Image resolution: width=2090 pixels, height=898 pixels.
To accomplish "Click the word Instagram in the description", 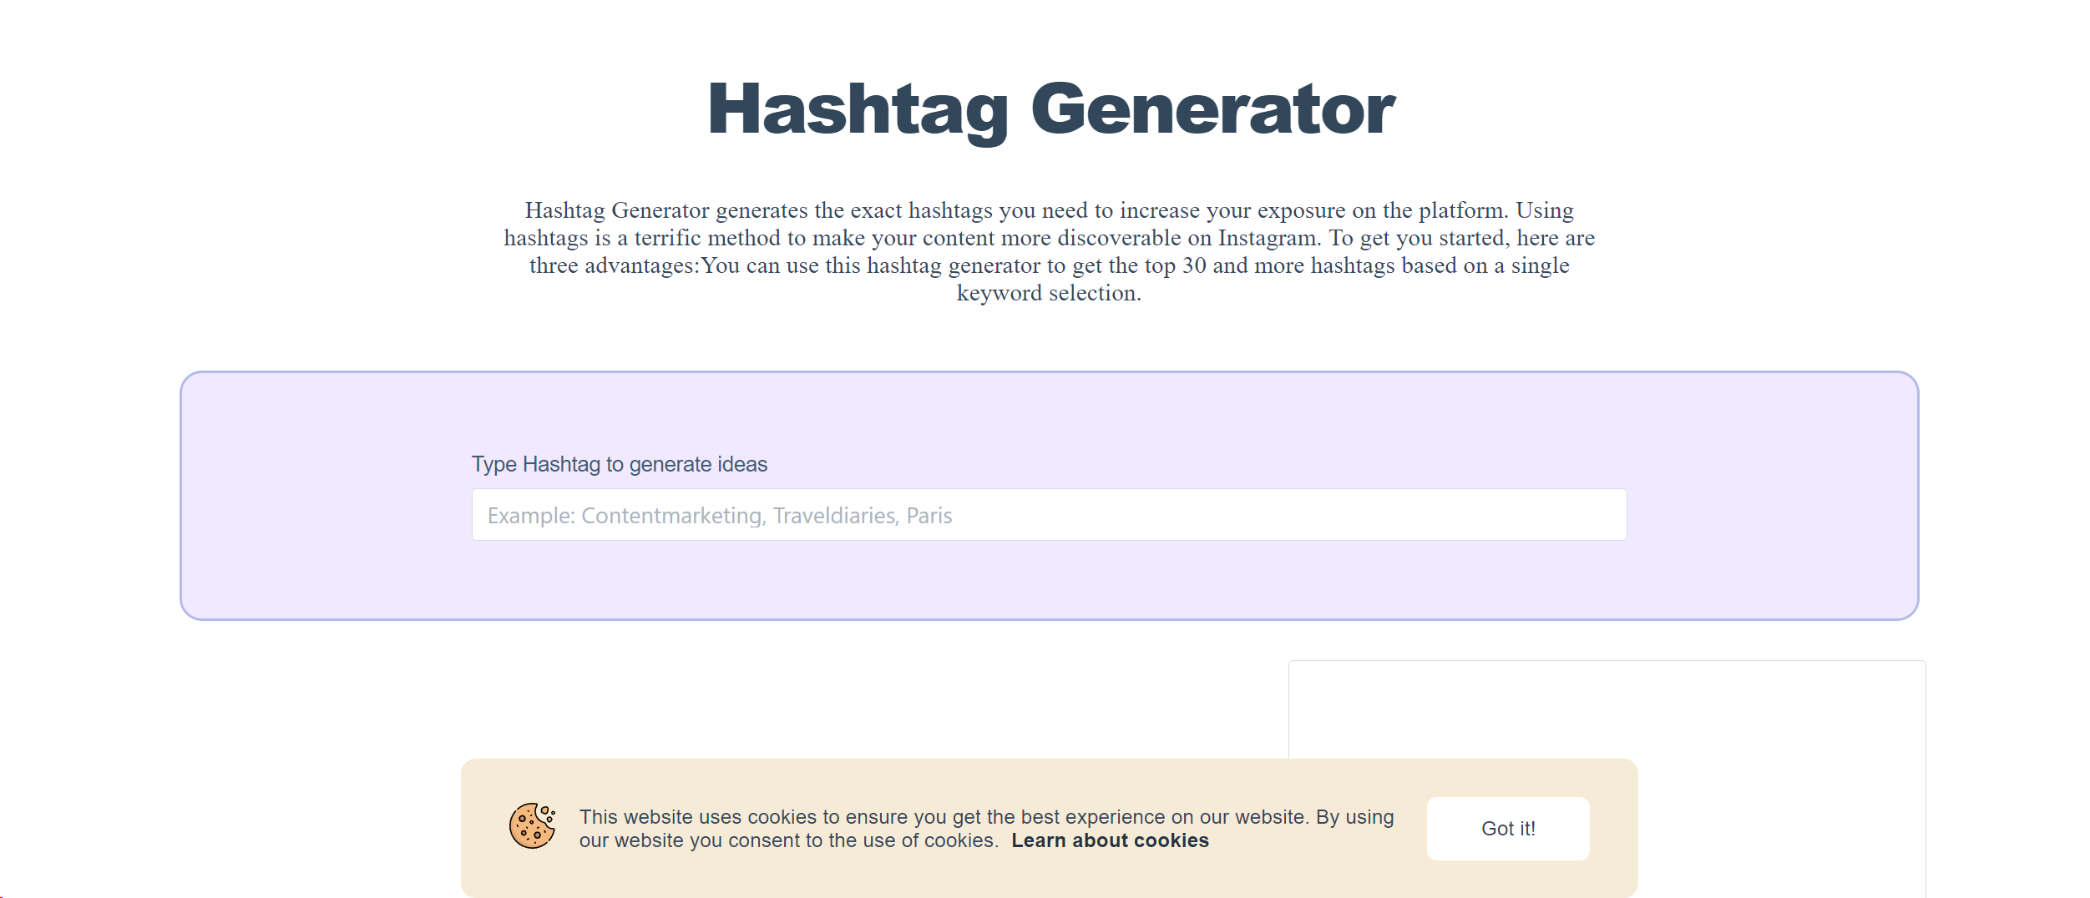I will click(x=1268, y=238).
